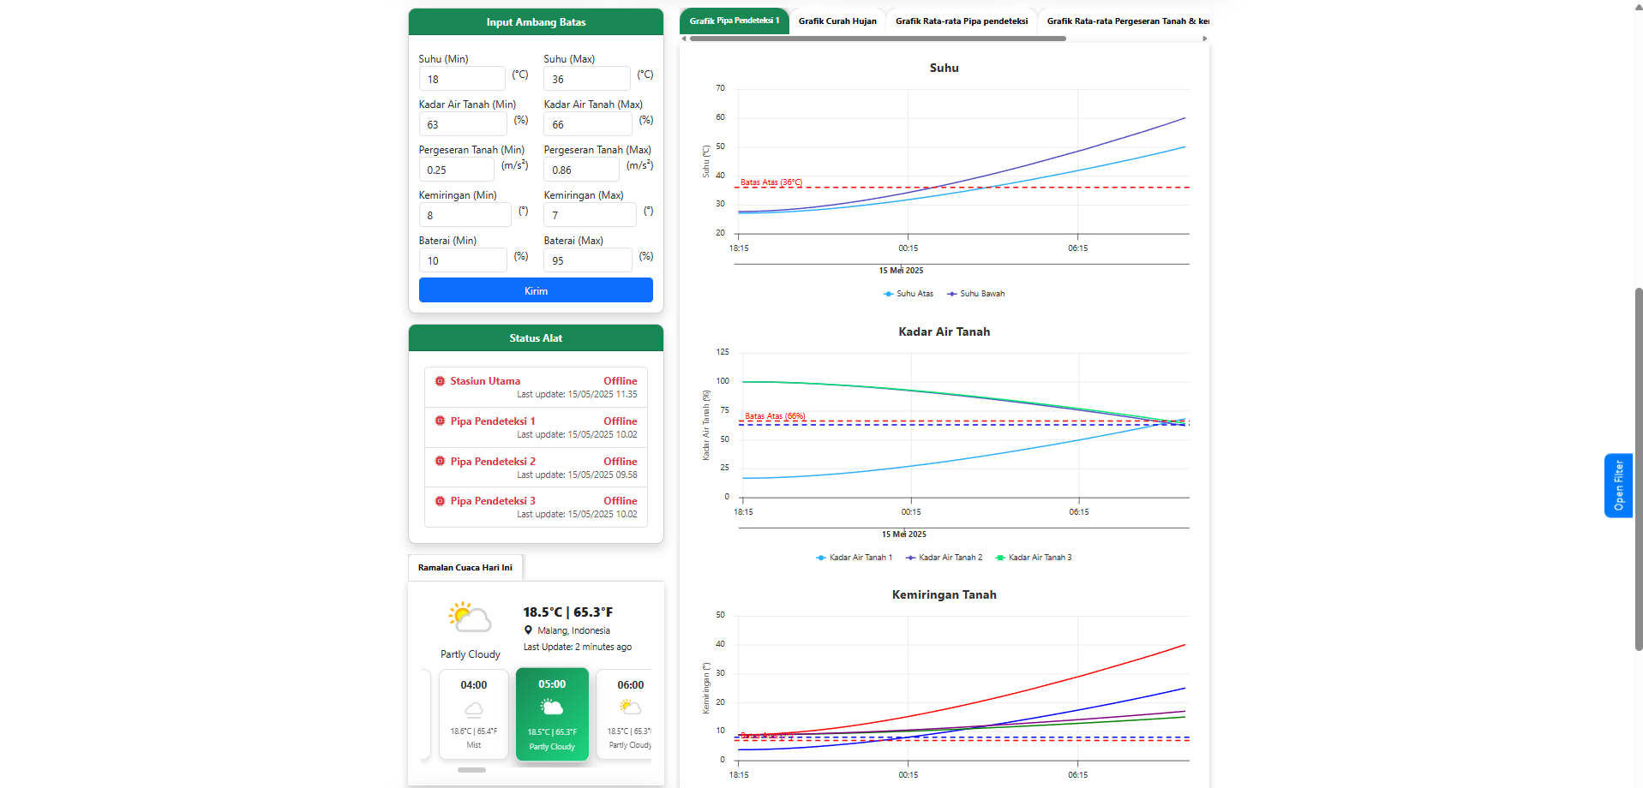The height and width of the screenshot is (788, 1643).
Task: Click the Pipa Pendeteksi 2 status icon
Action: coord(440,462)
